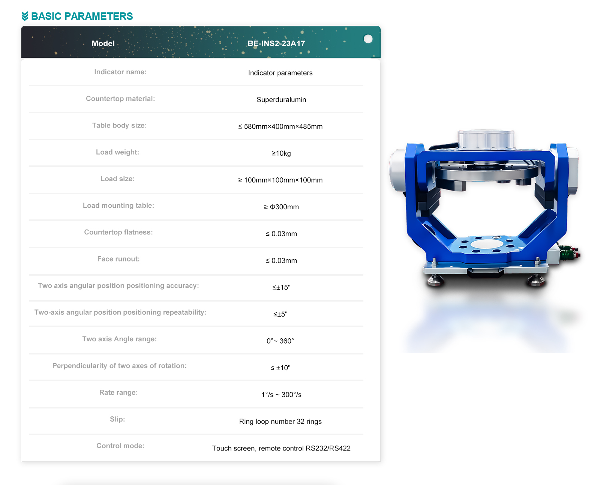The image size is (600, 485).
Task: Click the 0°~ 360° angle range value
Action: (x=280, y=341)
